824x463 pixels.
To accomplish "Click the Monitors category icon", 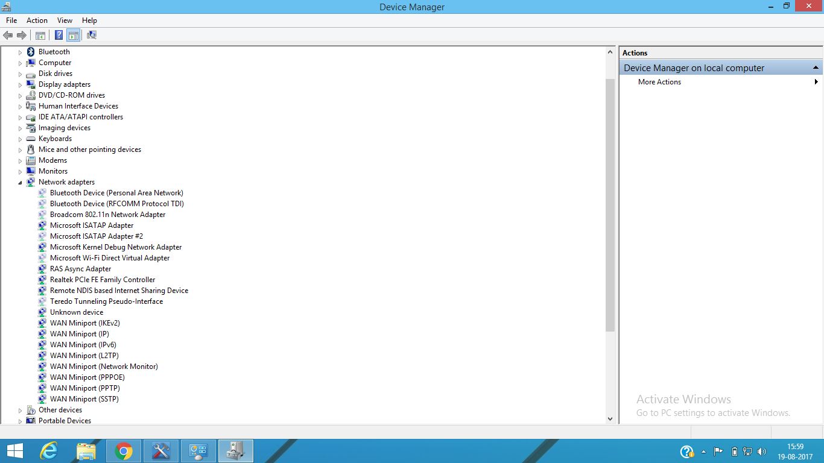I will pyautogui.click(x=31, y=171).
